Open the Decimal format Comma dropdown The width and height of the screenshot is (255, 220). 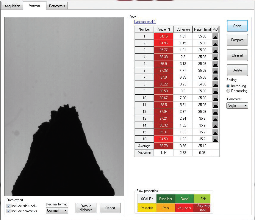[57, 210]
